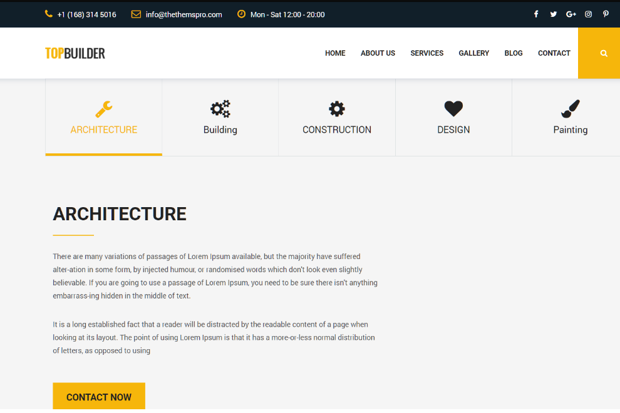Open the Facebook social link
The width and height of the screenshot is (620, 413).
(x=536, y=14)
